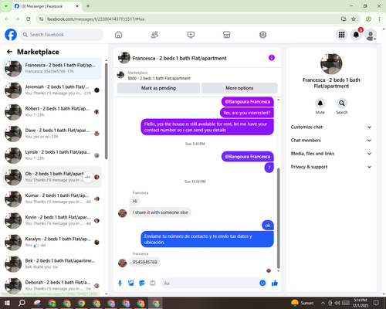Screen dimensions: 386x309
Task: Open the notifications bell icon
Action: (356, 35)
